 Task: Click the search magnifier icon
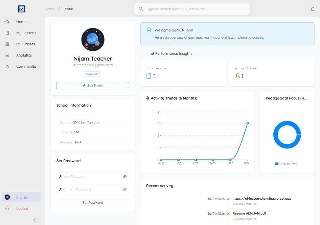141,9
